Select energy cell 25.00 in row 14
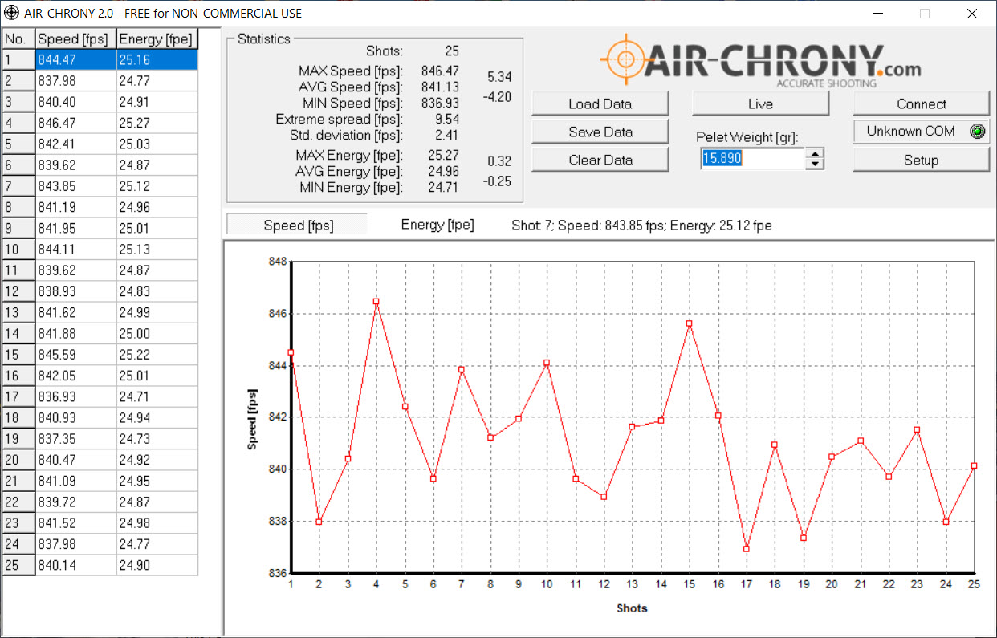 tap(157, 333)
